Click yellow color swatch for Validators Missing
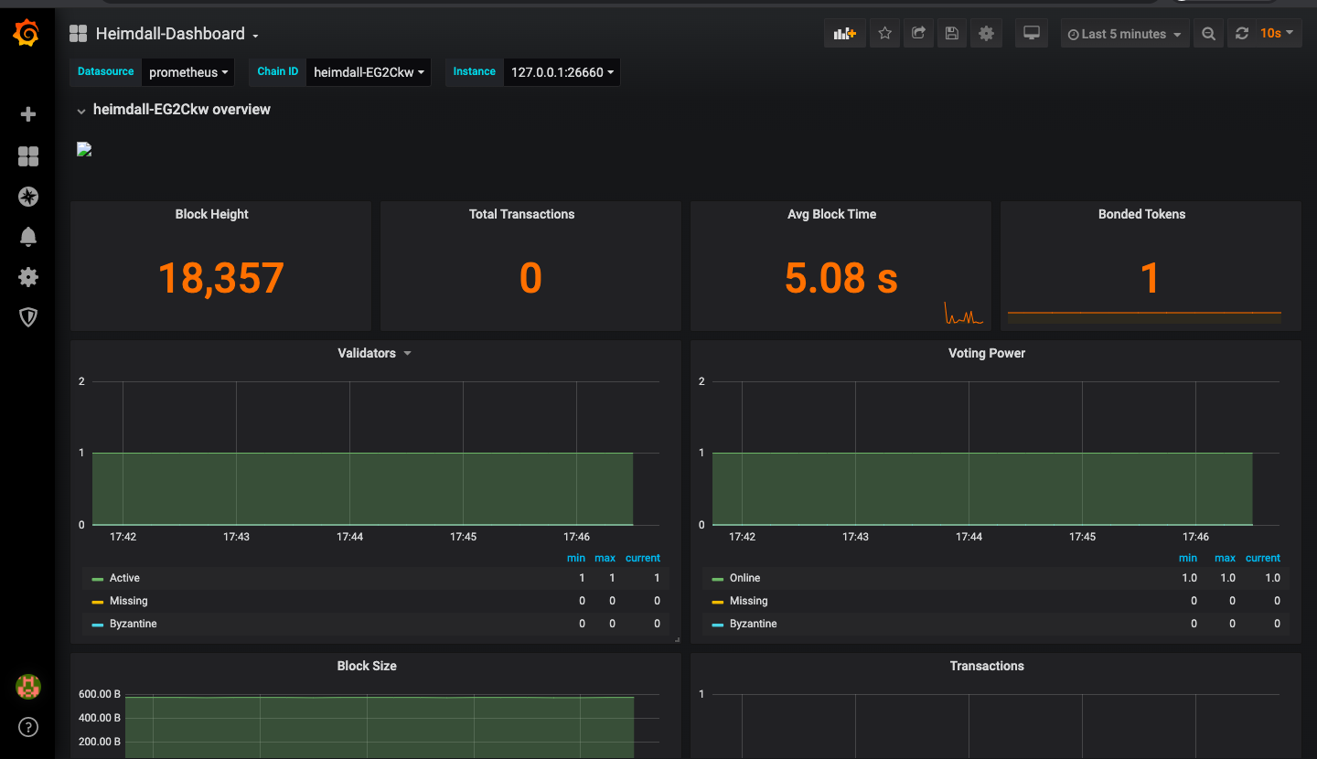Viewport: 1317px width, 759px height. pos(98,602)
